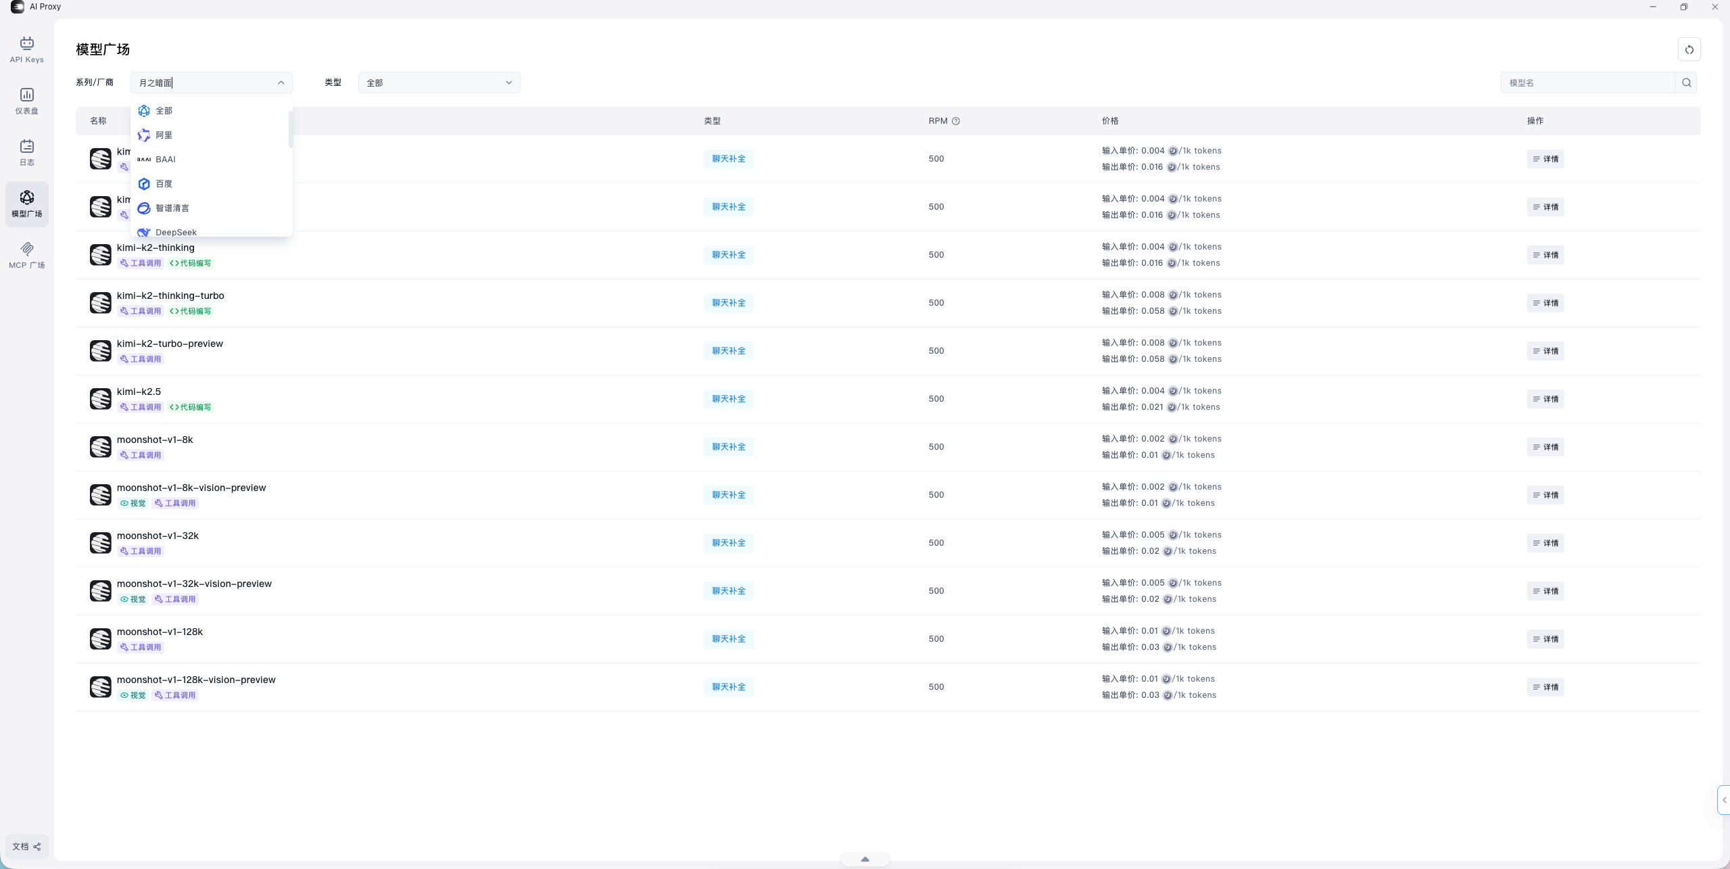Screen dimensions: 1730x869
Task: Click the 视觉 tag under moonshot-v1-8k-vision-preview
Action: pos(133,503)
